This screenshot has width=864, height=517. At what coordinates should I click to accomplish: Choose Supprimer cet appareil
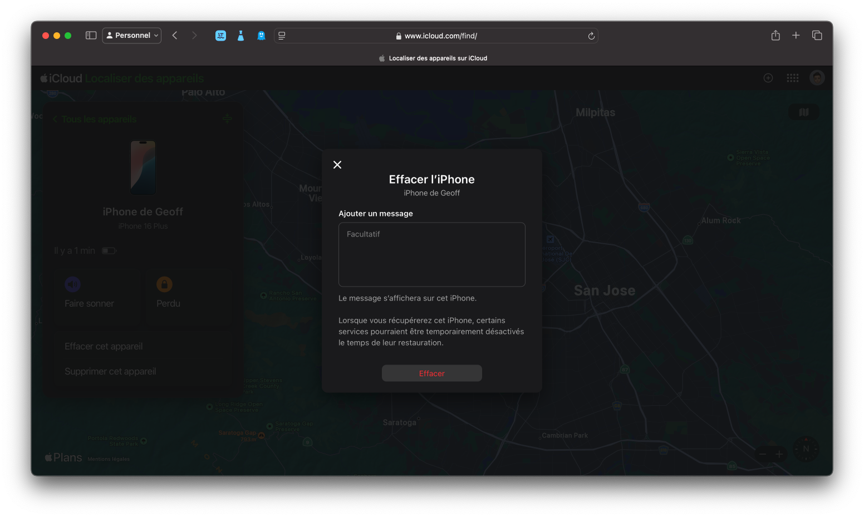point(143,371)
